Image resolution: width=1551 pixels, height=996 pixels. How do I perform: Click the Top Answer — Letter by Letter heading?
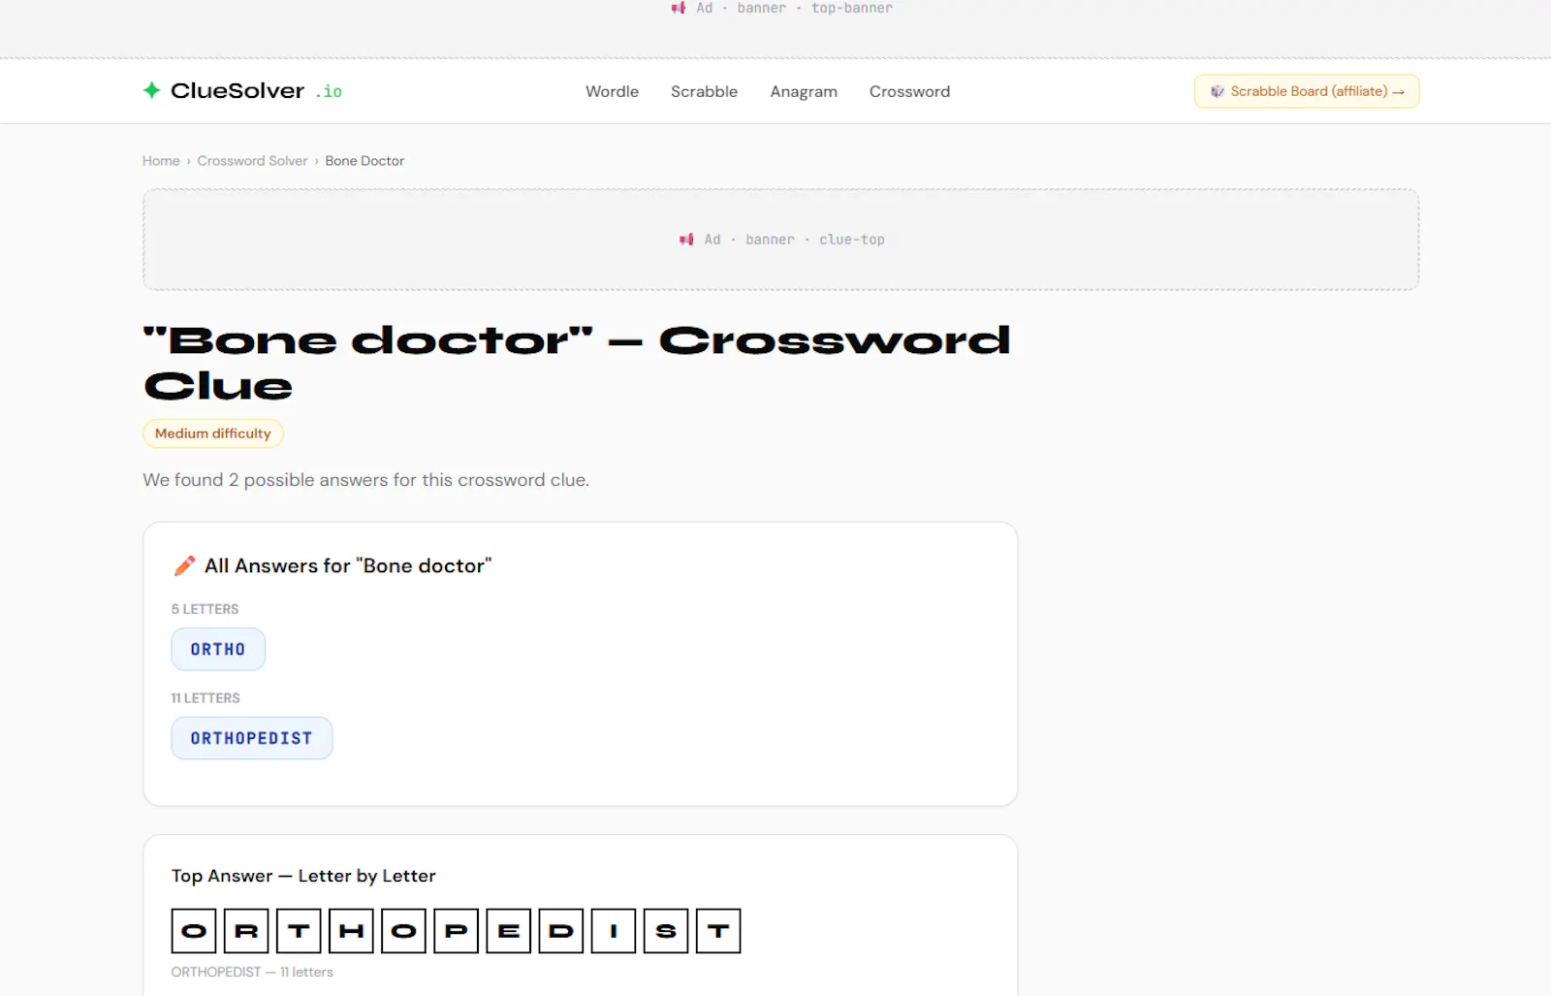click(x=303, y=876)
